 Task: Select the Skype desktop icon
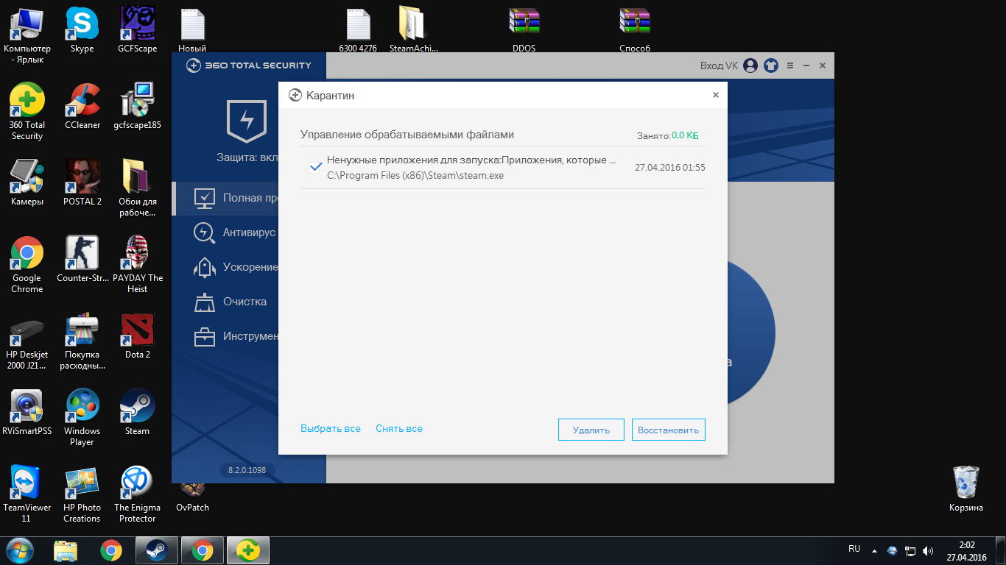pyautogui.click(x=82, y=29)
